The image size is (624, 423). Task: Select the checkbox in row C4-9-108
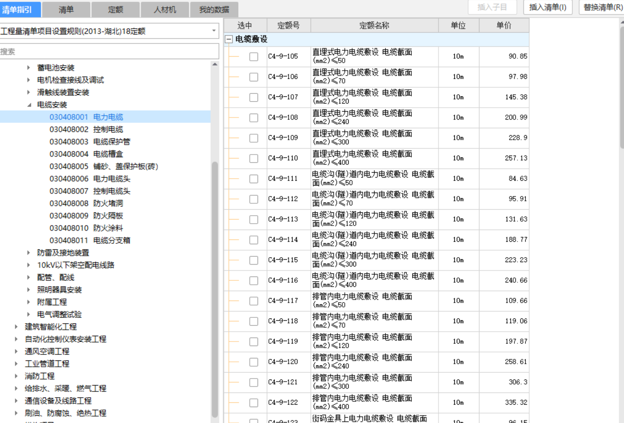click(x=254, y=118)
